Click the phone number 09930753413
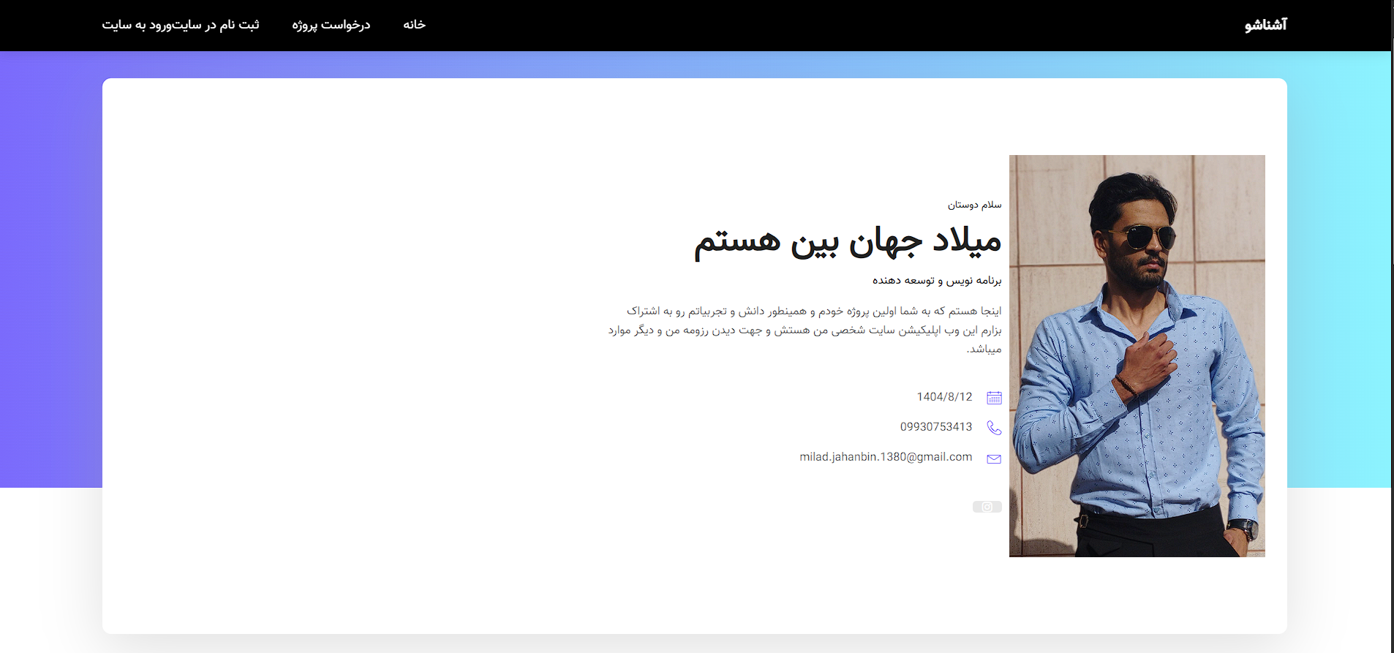 pos(936,427)
